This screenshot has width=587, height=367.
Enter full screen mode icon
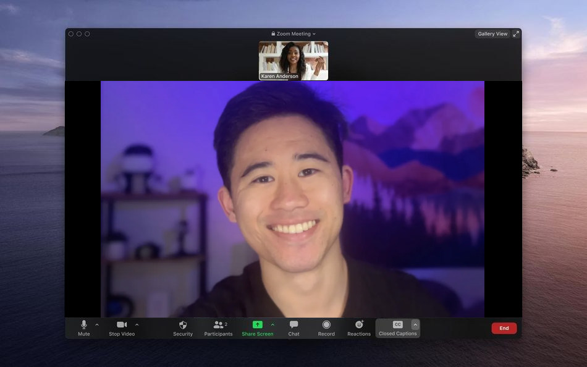pyautogui.click(x=516, y=34)
